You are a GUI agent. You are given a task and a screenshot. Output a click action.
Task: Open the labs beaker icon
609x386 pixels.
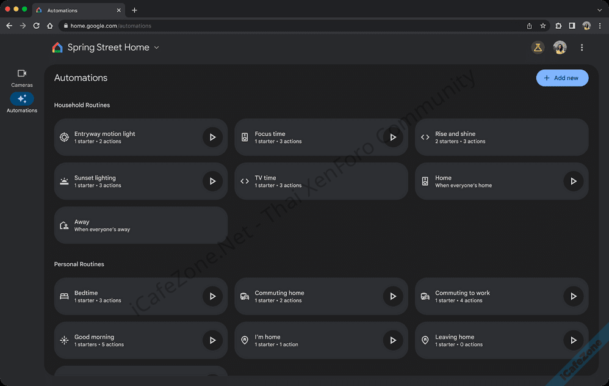pyautogui.click(x=538, y=48)
